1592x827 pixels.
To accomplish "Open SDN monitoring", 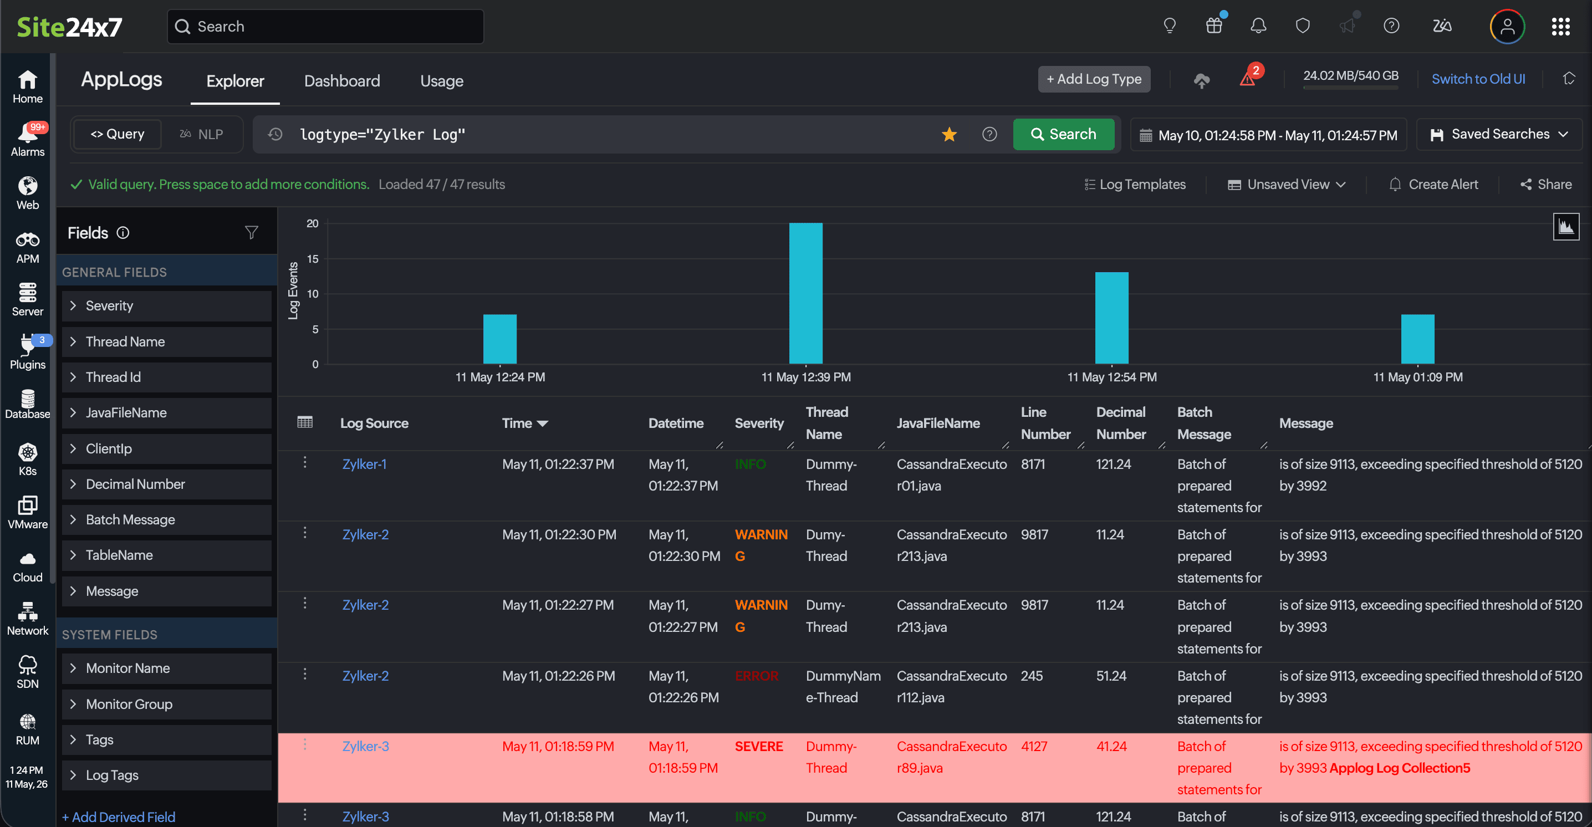I will (27, 672).
